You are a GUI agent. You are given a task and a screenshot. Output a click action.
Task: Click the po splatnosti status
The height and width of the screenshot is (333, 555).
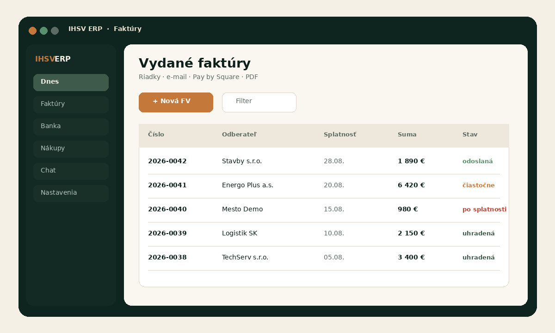pyautogui.click(x=485, y=210)
